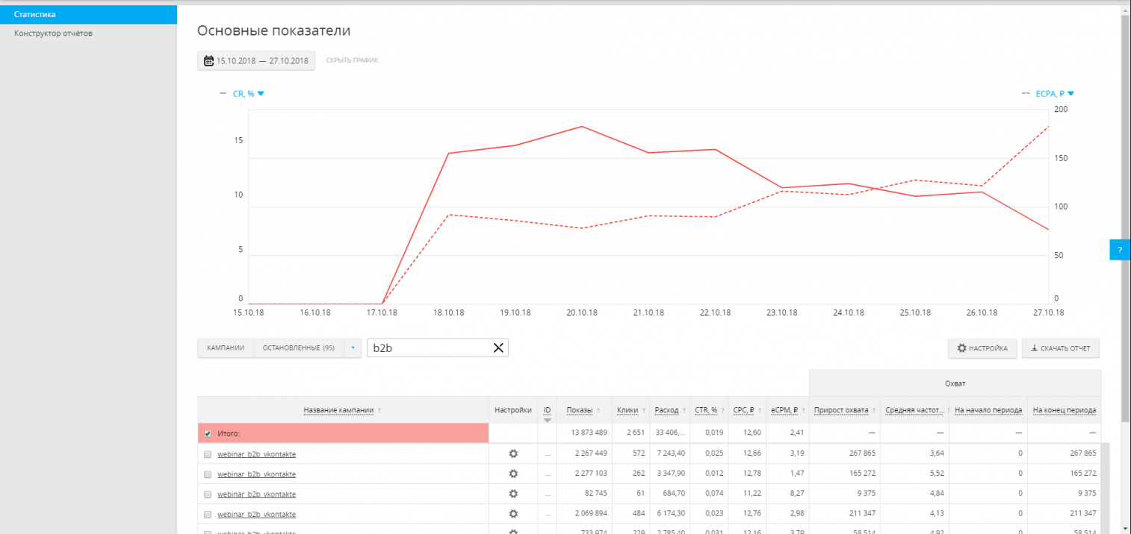This screenshot has height=534, width=1131.
Task: Show help for Расход column question mark
Action: tap(684, 410)
